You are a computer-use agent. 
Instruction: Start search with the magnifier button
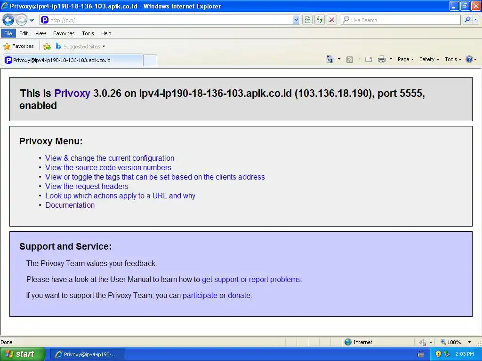467,20
